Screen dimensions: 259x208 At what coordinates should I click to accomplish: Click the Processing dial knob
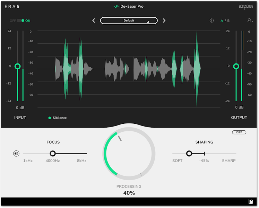129,154
